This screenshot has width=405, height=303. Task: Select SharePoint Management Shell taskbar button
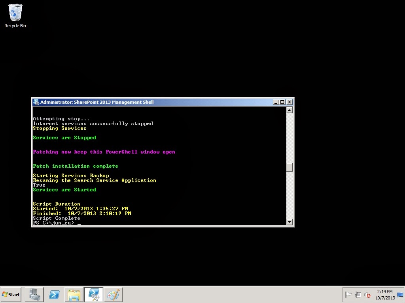click(x=94, y=295)
